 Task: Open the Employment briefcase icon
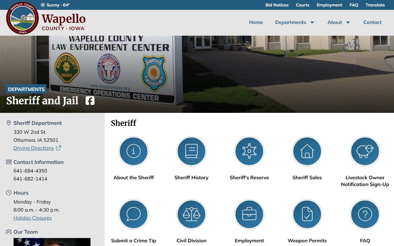(x=249, y=214)
